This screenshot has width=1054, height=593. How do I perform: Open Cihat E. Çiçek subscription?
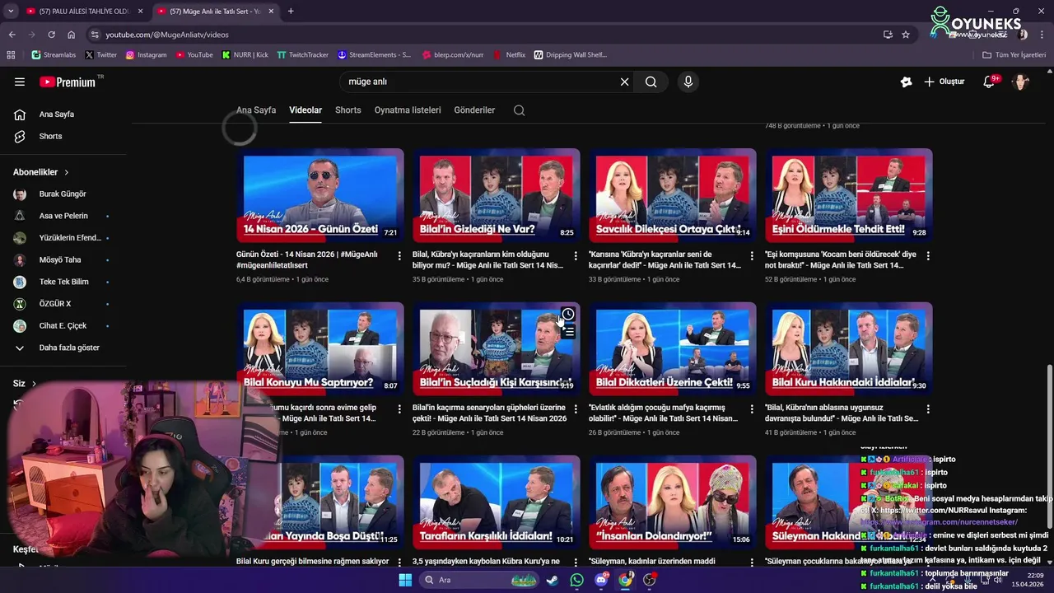[x=63, y=325]
